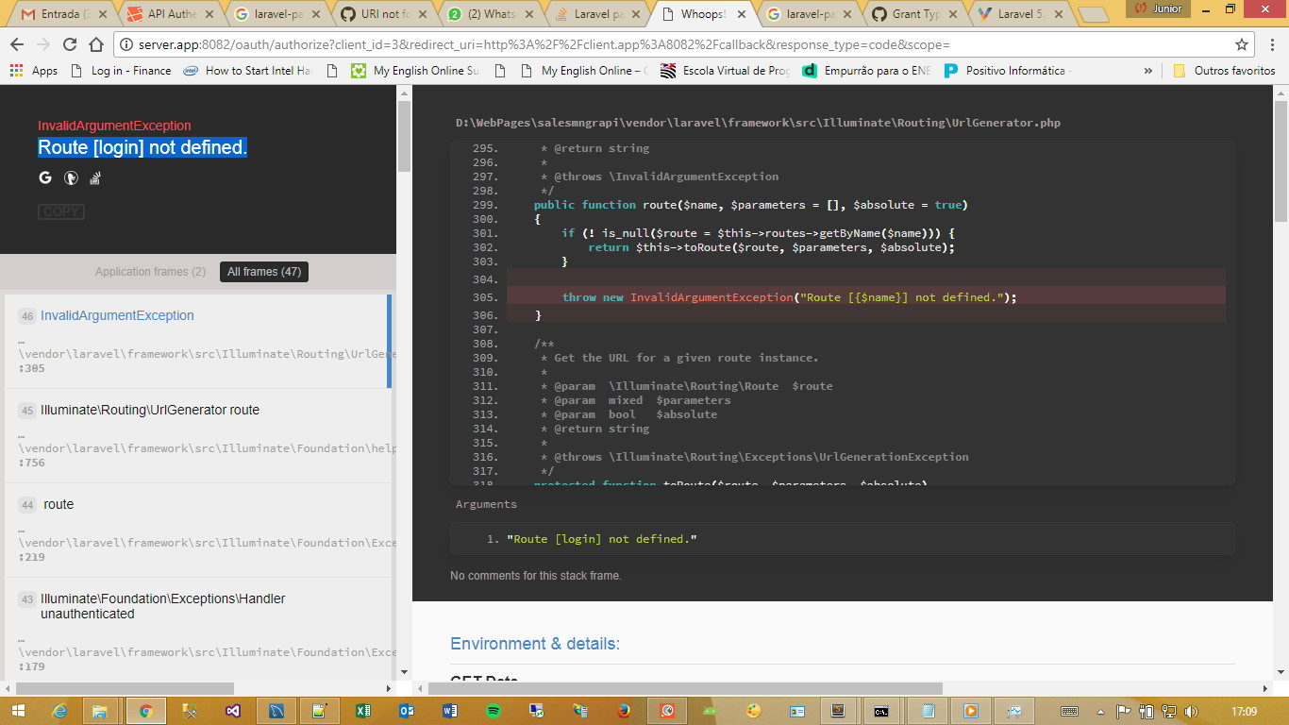Click the Chrome back arrow
The image size is (1289, 725).
pyautogui.click(x=17, y=44)
